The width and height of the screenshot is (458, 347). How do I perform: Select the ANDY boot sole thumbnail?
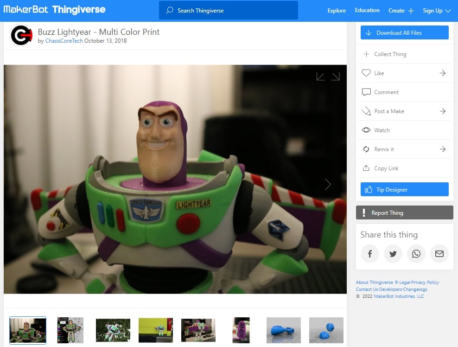point(241,330)
